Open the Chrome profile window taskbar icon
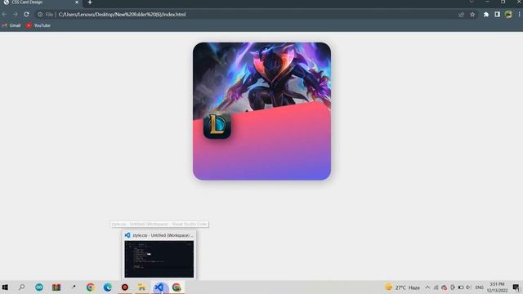Image resolution: width=523 pixels, height=294 pixels. [177, 287]
